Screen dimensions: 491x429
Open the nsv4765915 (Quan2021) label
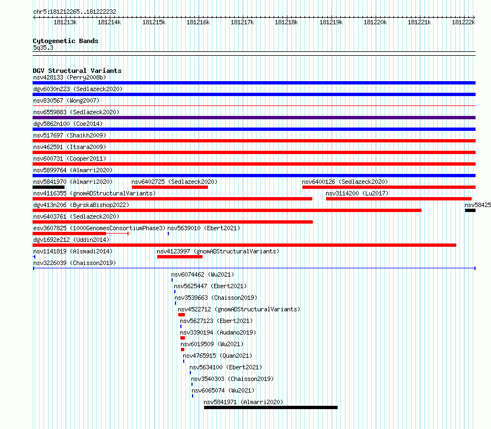217,356
